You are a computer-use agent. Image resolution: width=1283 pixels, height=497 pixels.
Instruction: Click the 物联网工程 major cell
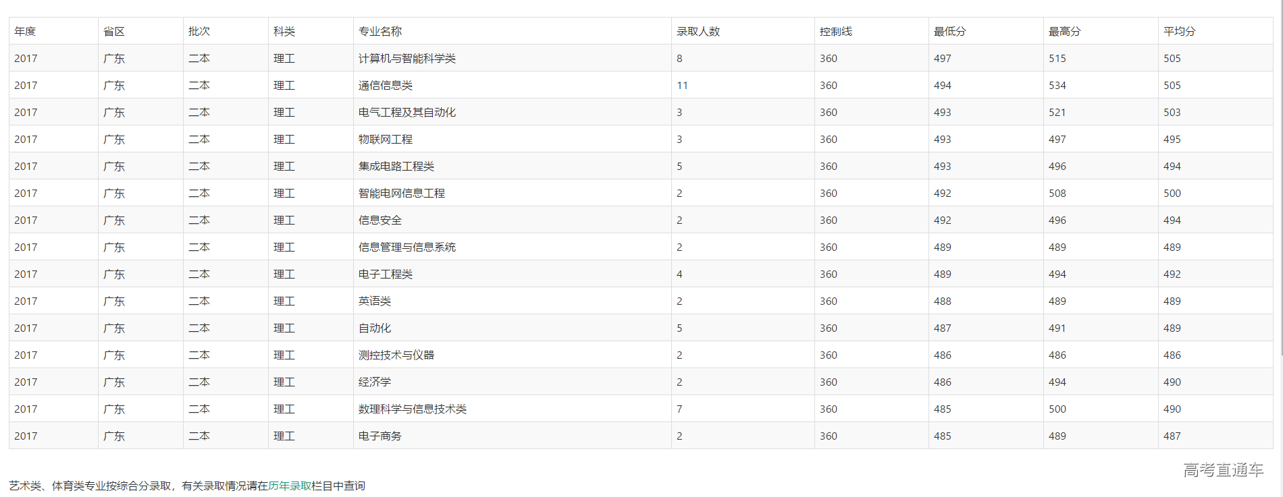pos(386,140)
